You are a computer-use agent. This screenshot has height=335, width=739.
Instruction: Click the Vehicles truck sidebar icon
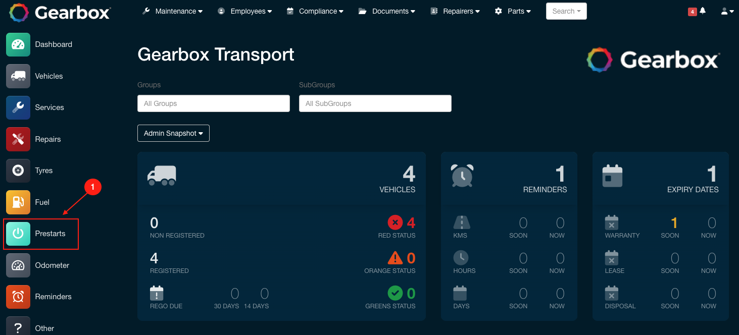tap(18, 76)
